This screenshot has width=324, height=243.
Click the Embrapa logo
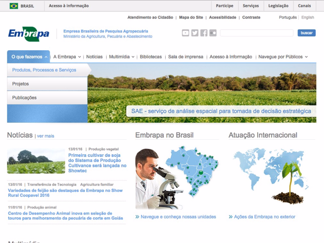[29, 34]
